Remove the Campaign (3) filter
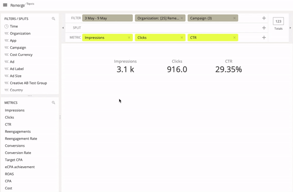The width and height of the screenshot is (293, 192). (234, 18)
